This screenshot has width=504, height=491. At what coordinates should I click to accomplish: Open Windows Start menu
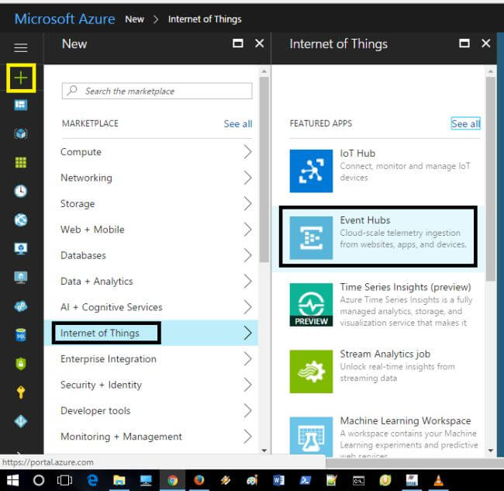click(13, 480)
